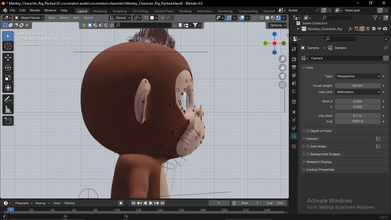391x220 pixels.
Task: Select the Move tool
Action: click(x=8, y=58)
